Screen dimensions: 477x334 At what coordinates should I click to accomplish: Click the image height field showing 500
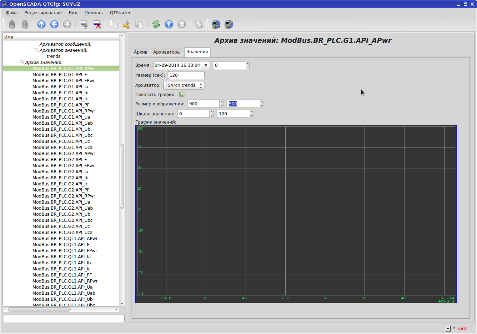(x=243, y=104)
